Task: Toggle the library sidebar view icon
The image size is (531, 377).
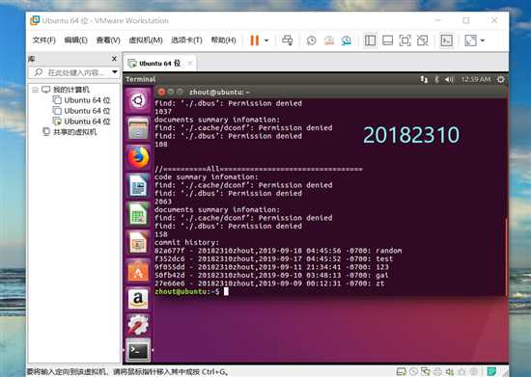Action: coord(370,40)
